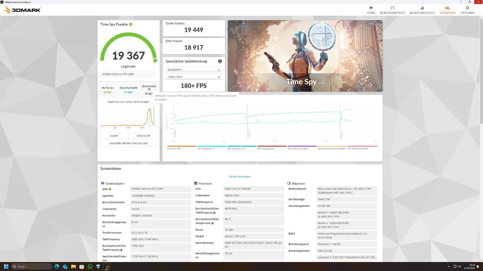
Task: Click the 3DMark icon in the taskbar
Action: 107,266
